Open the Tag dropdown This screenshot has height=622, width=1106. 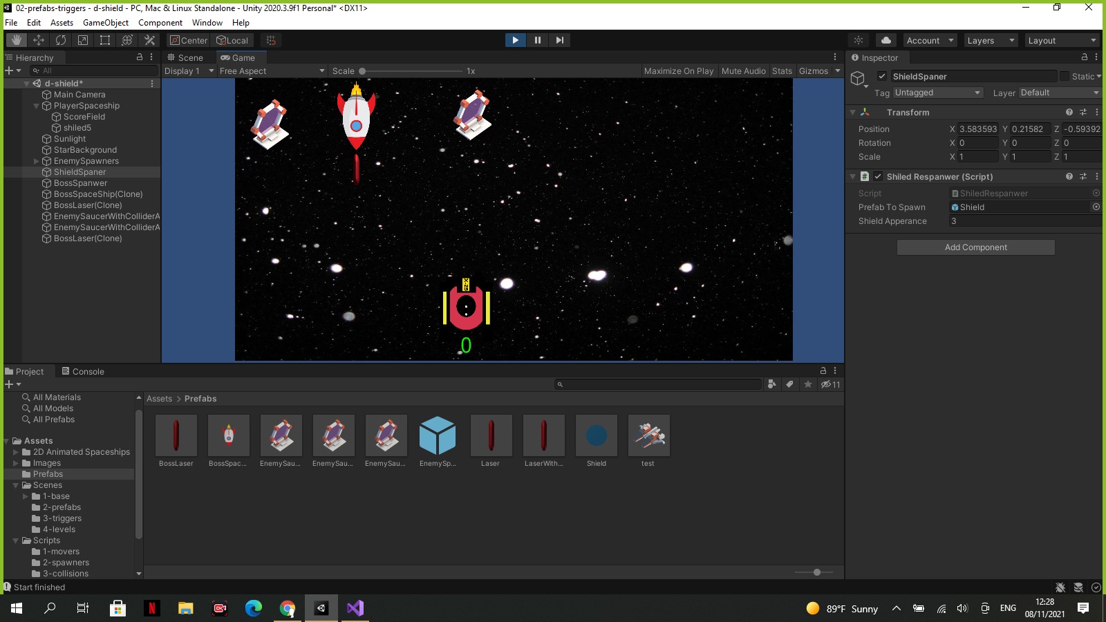pyautogui.click(x=937, y=93)
